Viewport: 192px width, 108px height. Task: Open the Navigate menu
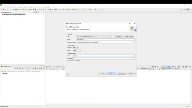pyautogui.click(x=20, y=7)
